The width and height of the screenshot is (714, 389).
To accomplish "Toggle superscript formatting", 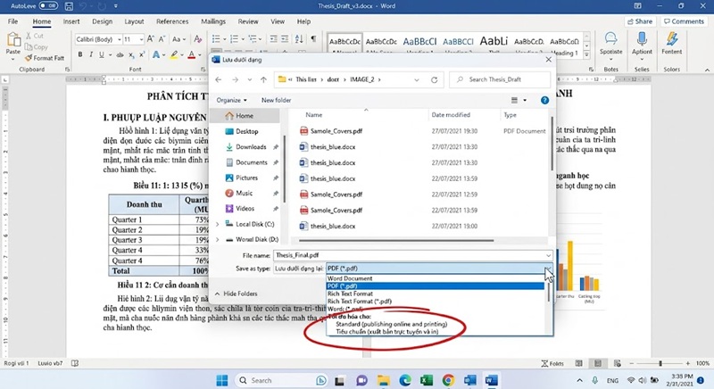I will click(x=142, y=54).
